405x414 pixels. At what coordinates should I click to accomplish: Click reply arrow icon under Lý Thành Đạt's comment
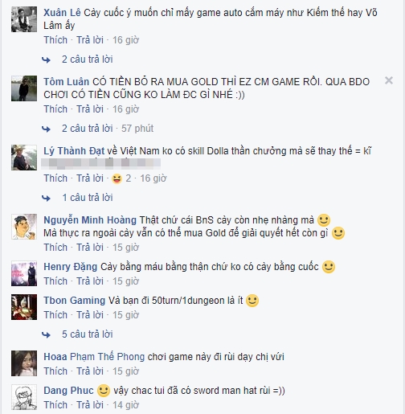pyautogui.click(x=46, y=198)
